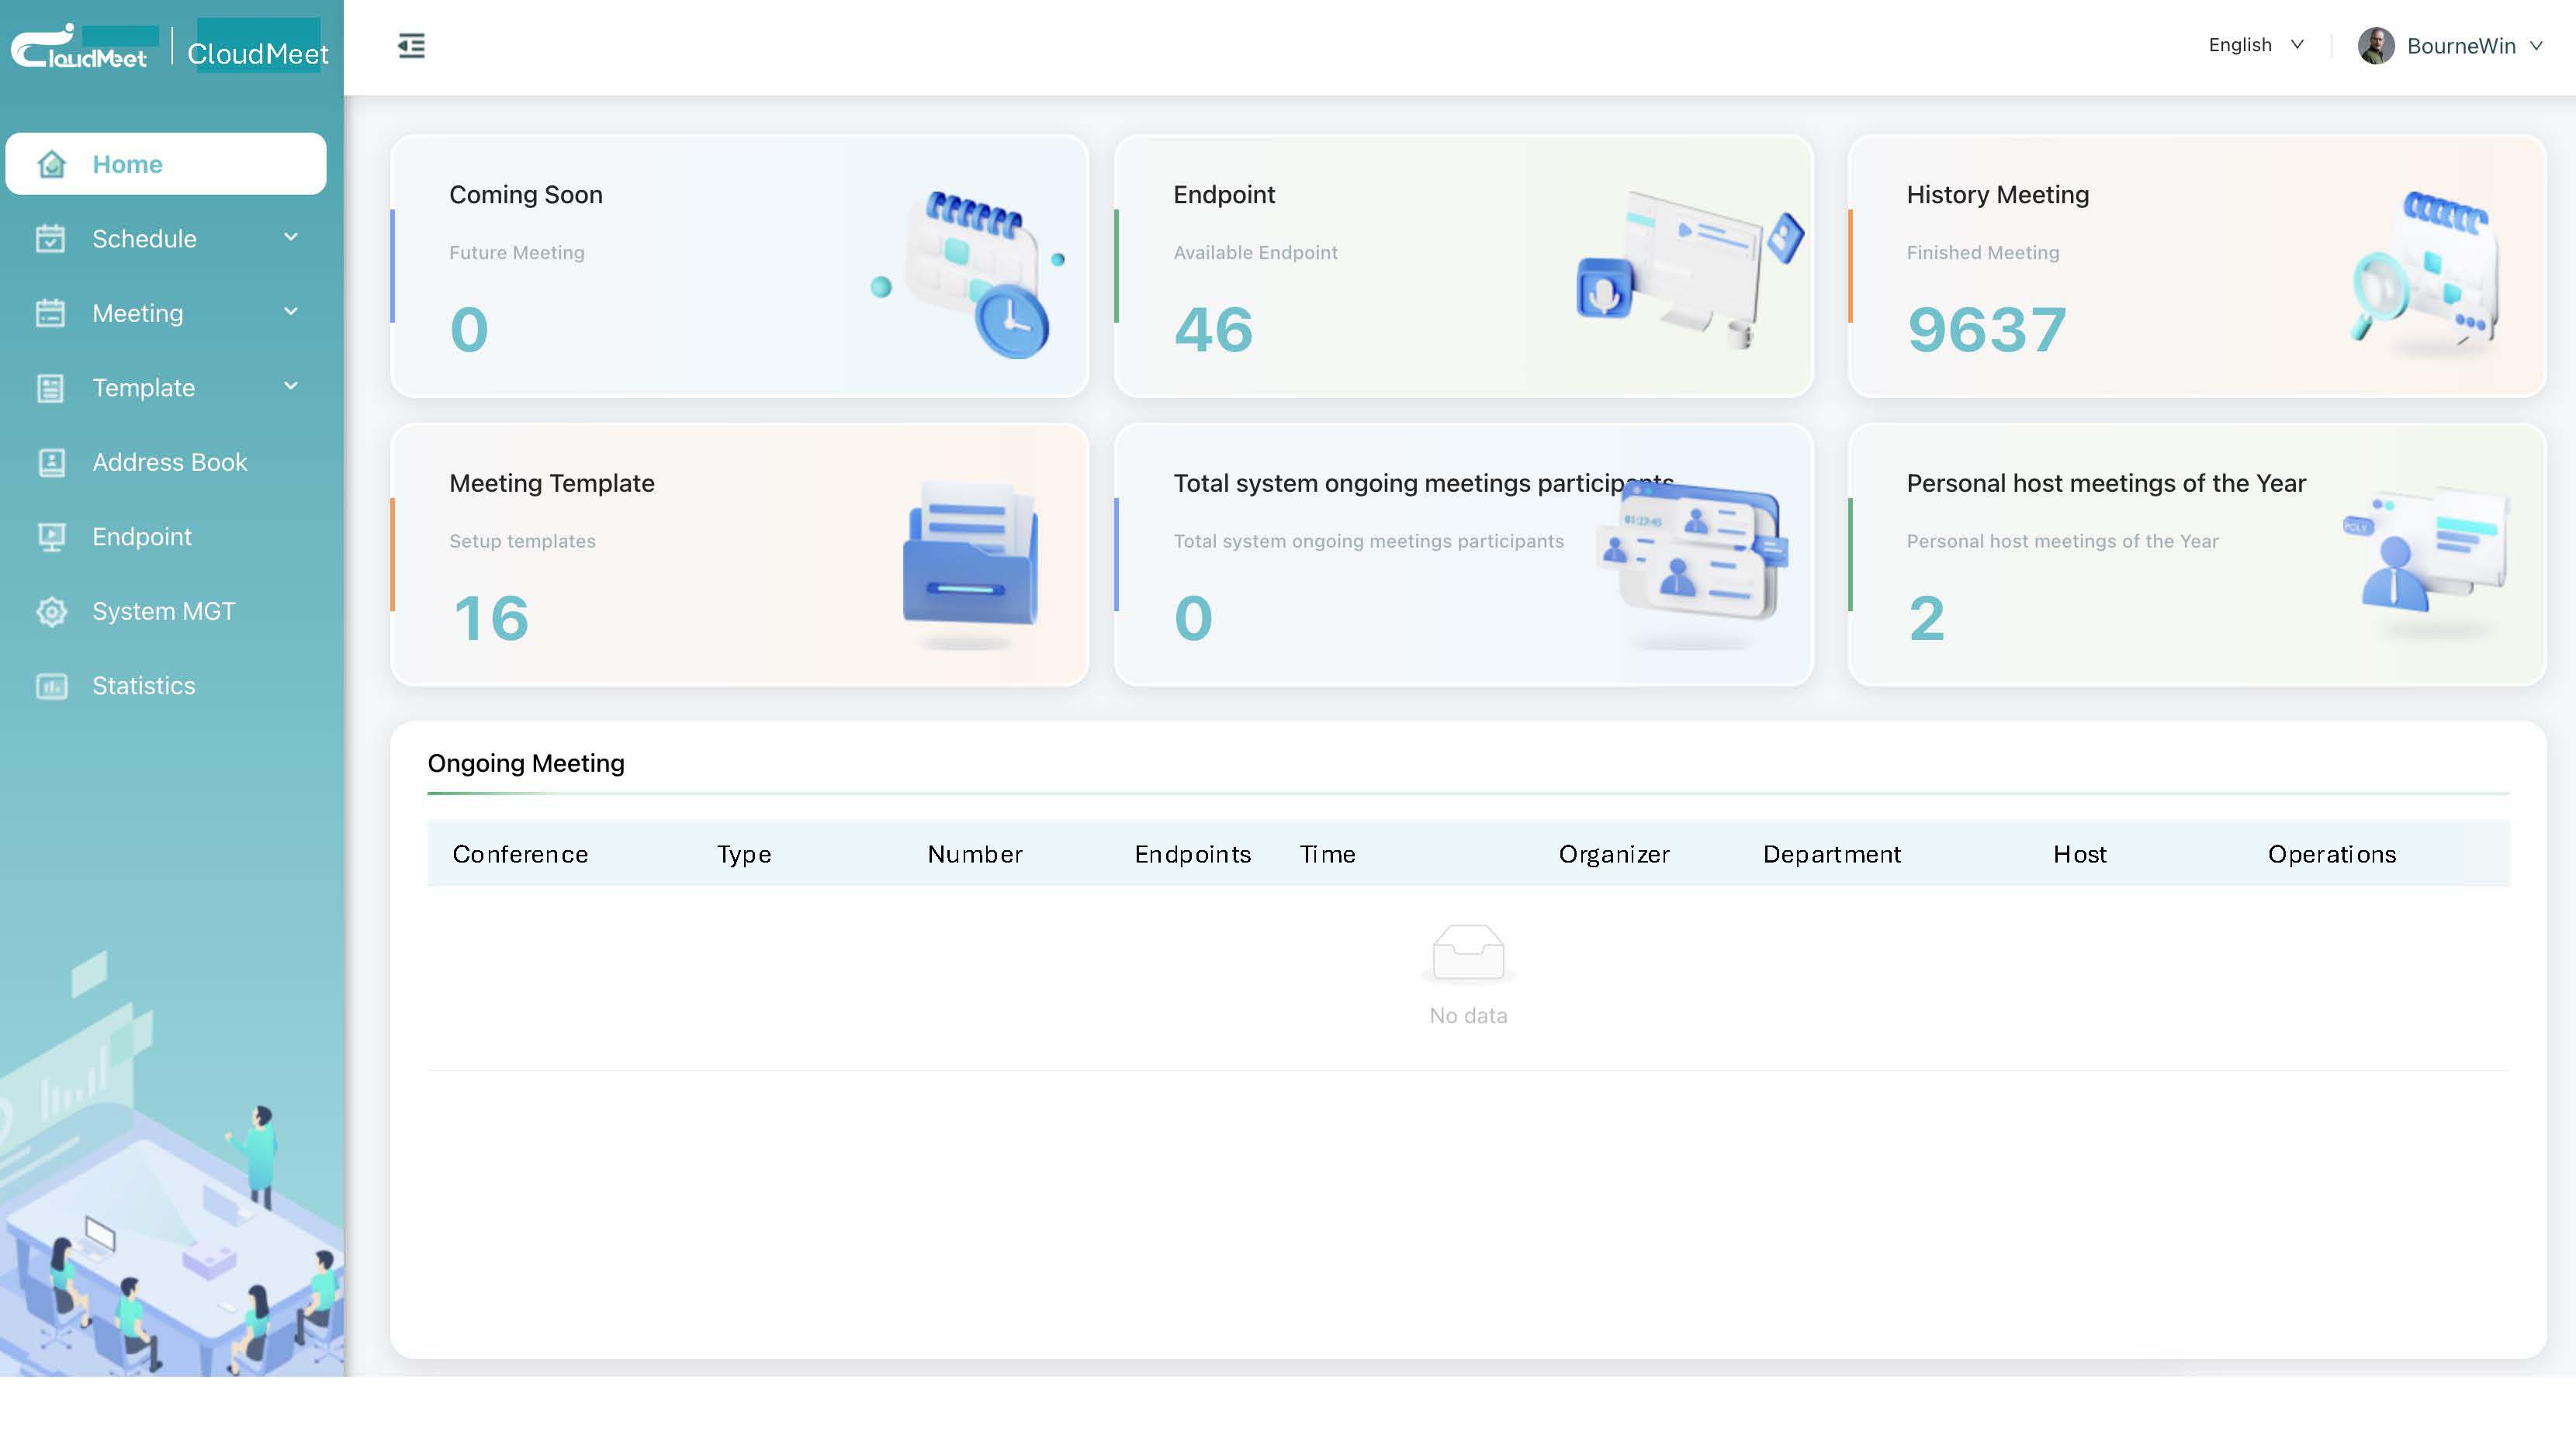
Task: Click the Conference column header
Action: [x=520, y=854]
